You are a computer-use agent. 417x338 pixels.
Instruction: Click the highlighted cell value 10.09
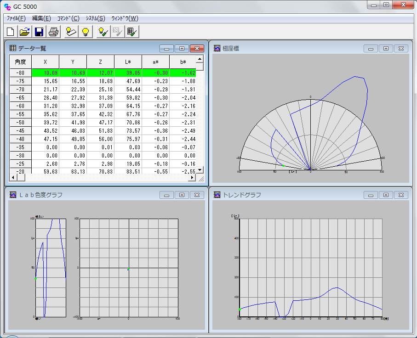(45, 73)
